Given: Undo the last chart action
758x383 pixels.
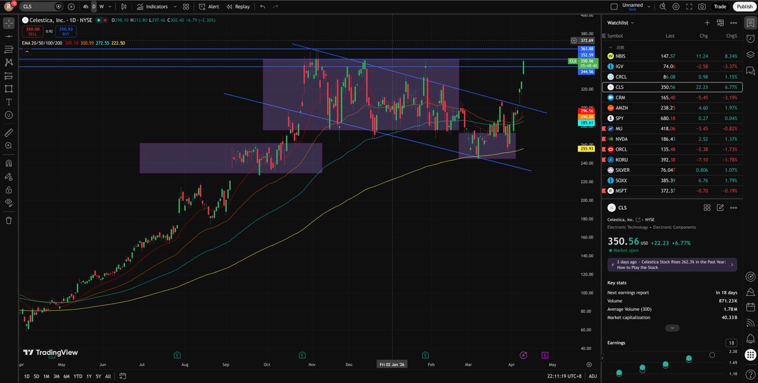Looking at the screenshot, I should coord(262,7).
